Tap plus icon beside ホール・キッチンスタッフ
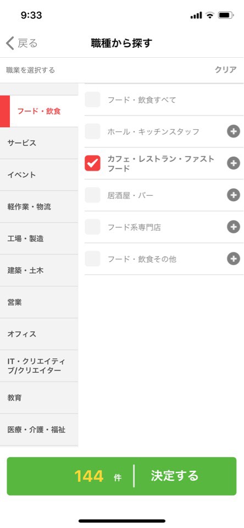The width and height of the screenshot is (244, 528). [233, 131]
